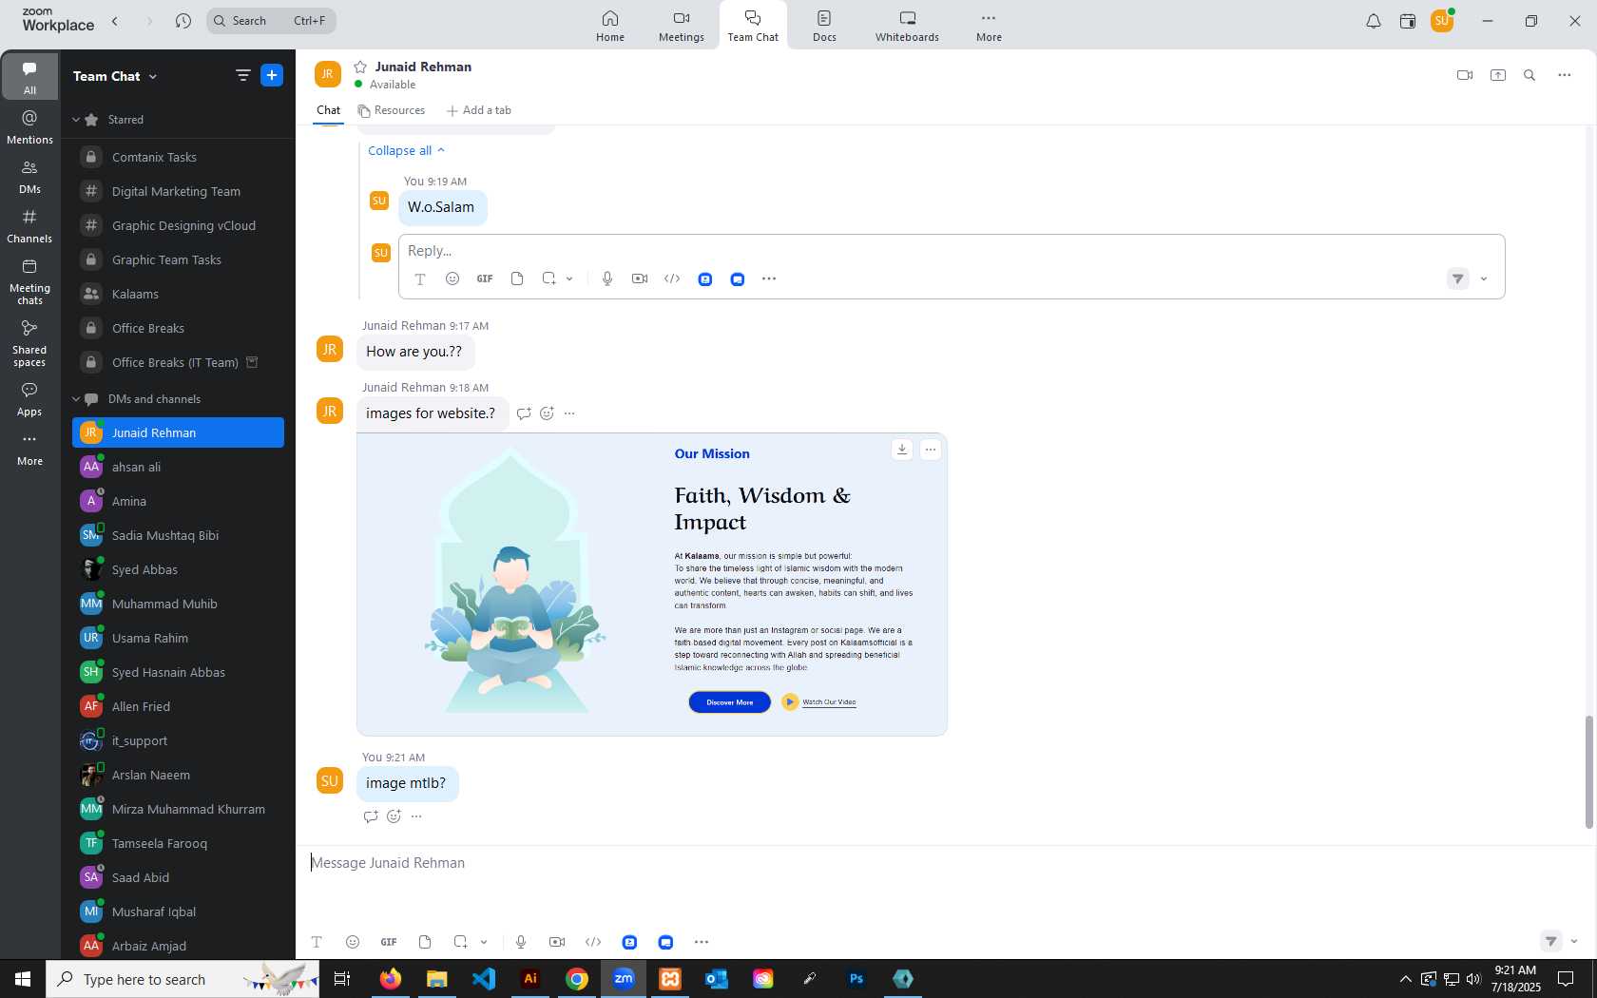Open the Resources tab in chat
The height and width of the screenshot is (998, 1597).
point(392,110)
